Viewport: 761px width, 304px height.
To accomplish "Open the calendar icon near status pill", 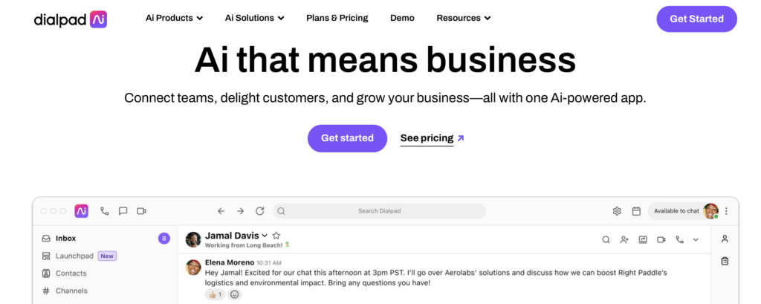I will (636, 211).
